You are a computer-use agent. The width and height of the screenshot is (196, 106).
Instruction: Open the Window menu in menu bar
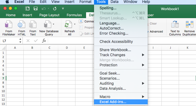[130, 2]
